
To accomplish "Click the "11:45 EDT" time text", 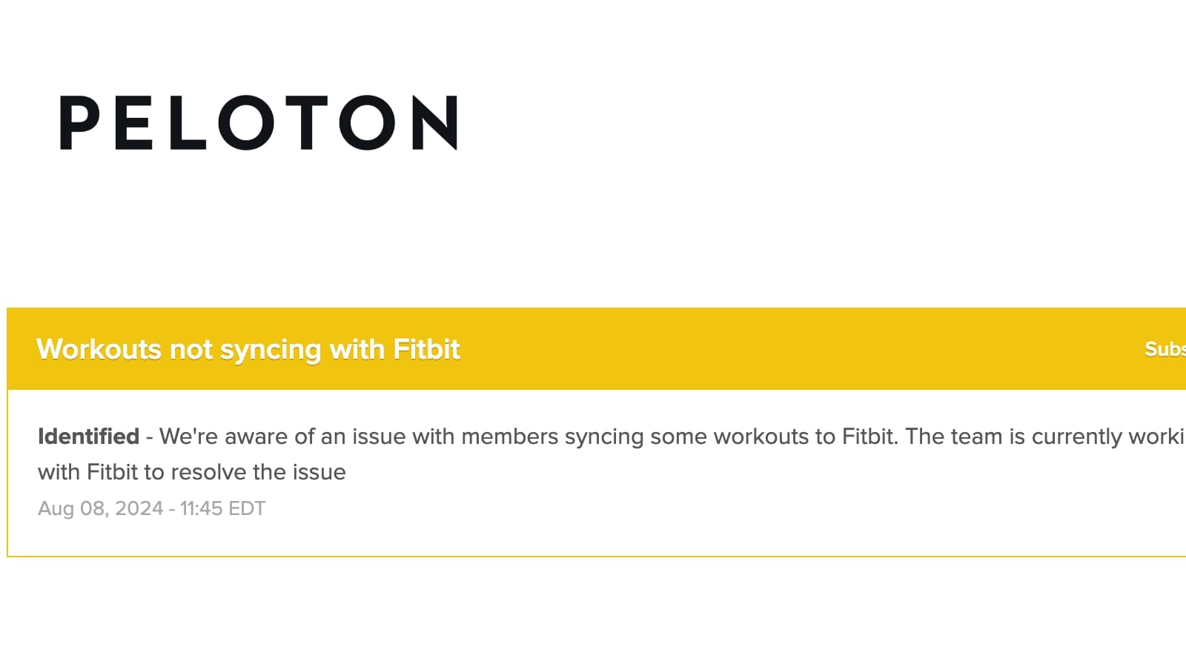I will pos(222,508).
